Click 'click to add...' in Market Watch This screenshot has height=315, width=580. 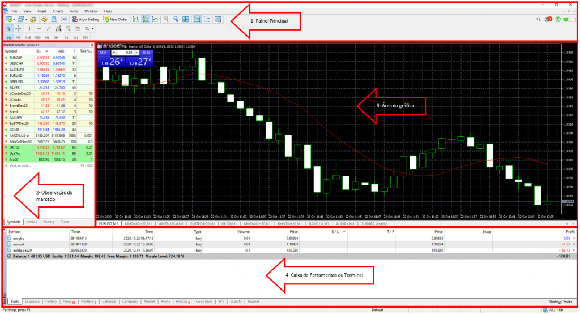click(20, 166)
